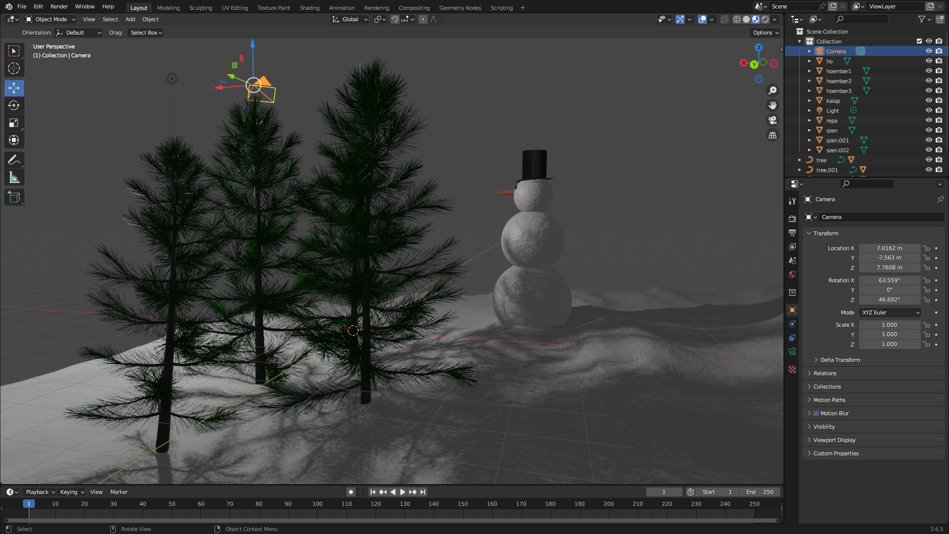
Task: Select the Transform tool
Action: (x=14, y=140)
